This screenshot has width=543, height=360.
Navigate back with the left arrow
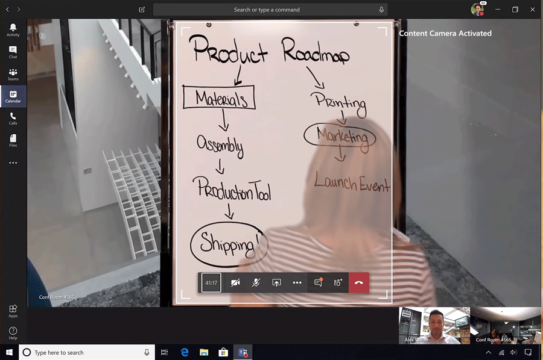pos(7,10)
